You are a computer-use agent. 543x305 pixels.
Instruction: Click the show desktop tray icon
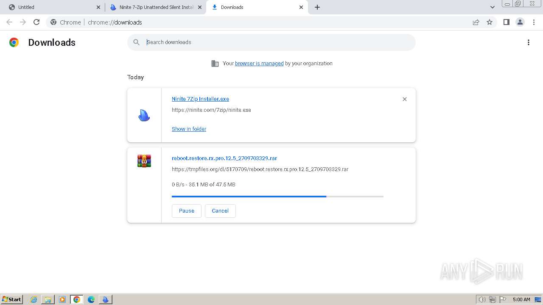tap(538, 299)
